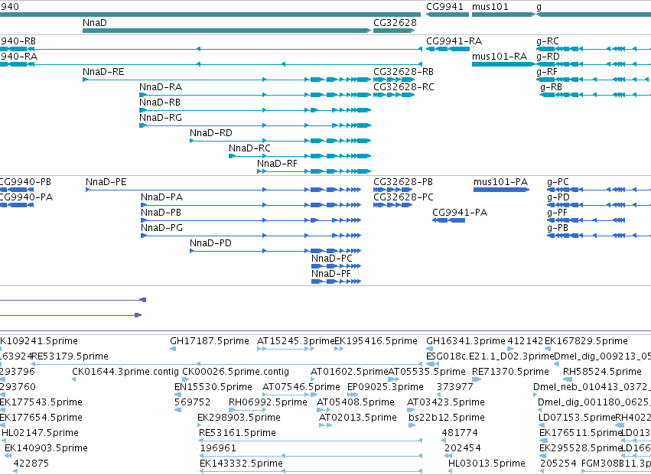This screenshot has height=475, width=651.
Task: Select the NnaD gene bar
Action: (x=226, y=31)
